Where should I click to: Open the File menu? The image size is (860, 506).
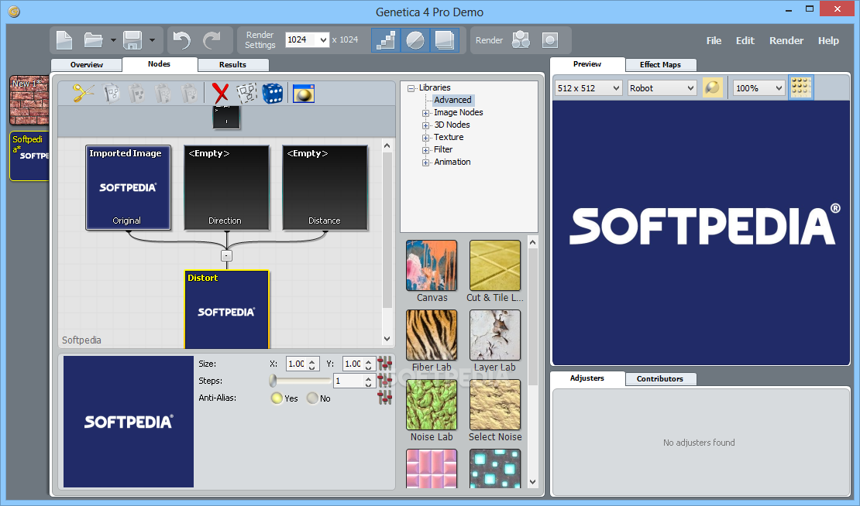pyautogui.click(x=714, y=40)
